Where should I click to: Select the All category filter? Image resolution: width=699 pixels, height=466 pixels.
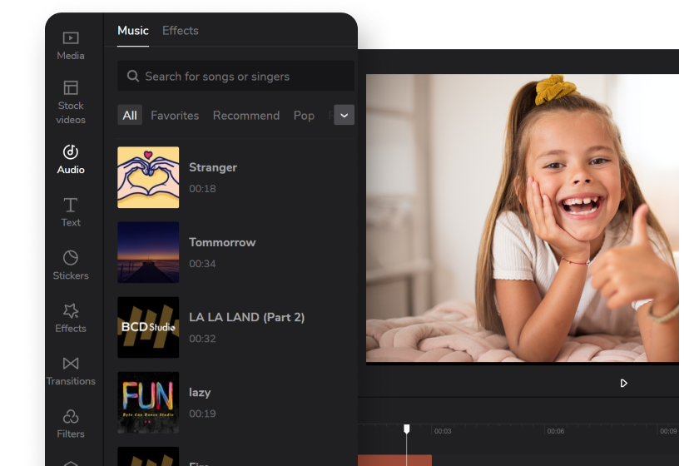click(130, 115)
